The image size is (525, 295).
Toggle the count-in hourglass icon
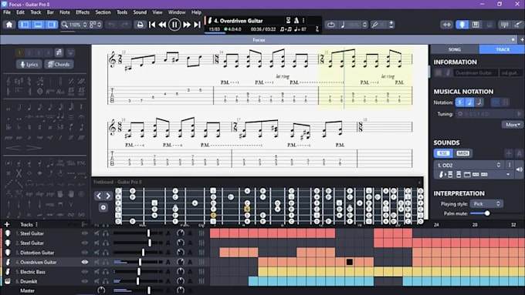[x=288, y=20]
